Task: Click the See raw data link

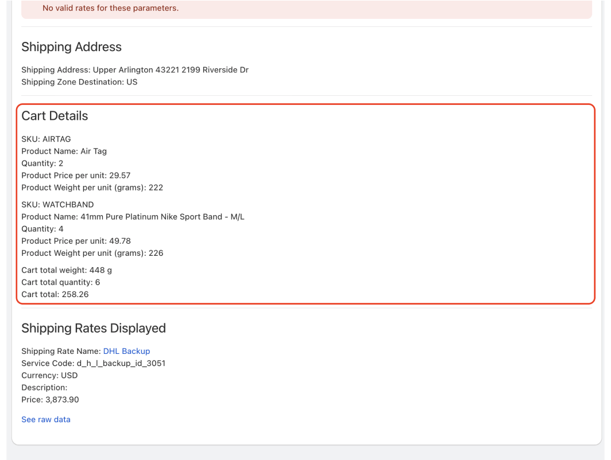Action: tap(46, 419)
